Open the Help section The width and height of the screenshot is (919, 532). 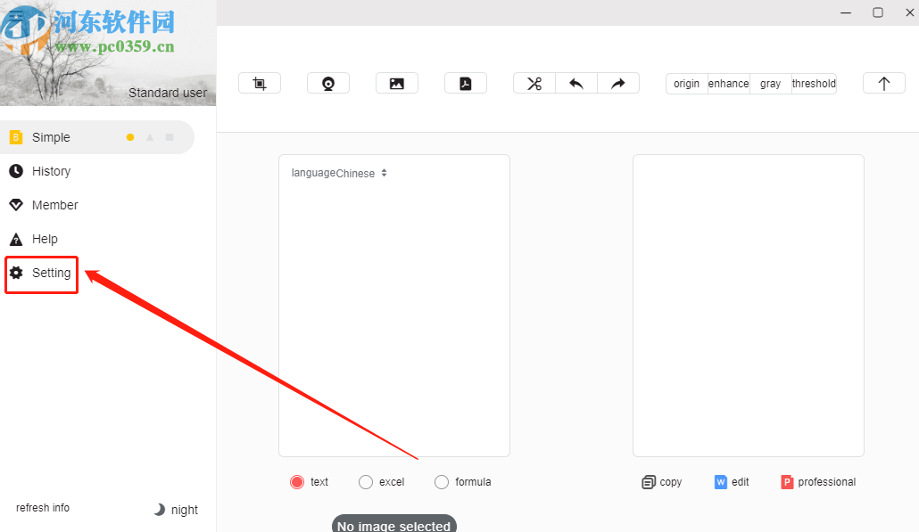click(45, 239)
